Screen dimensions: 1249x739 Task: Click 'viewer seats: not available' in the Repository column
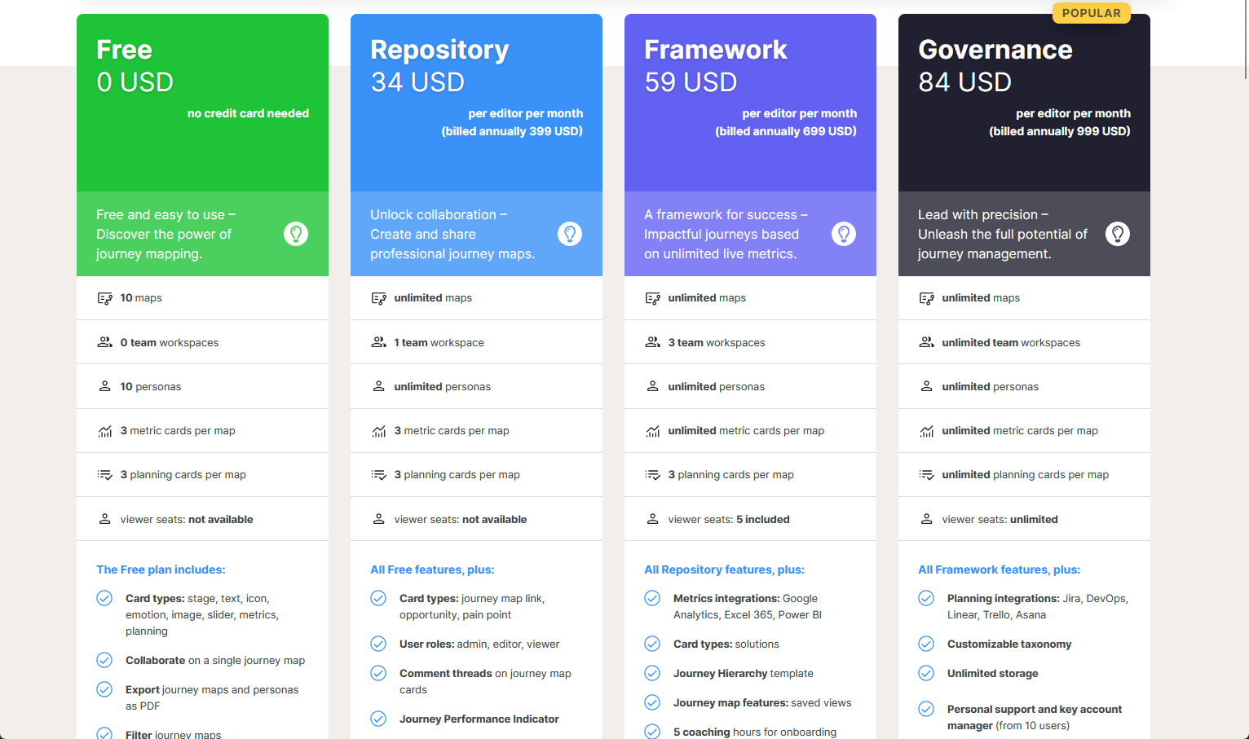click(x=461, y=519)
